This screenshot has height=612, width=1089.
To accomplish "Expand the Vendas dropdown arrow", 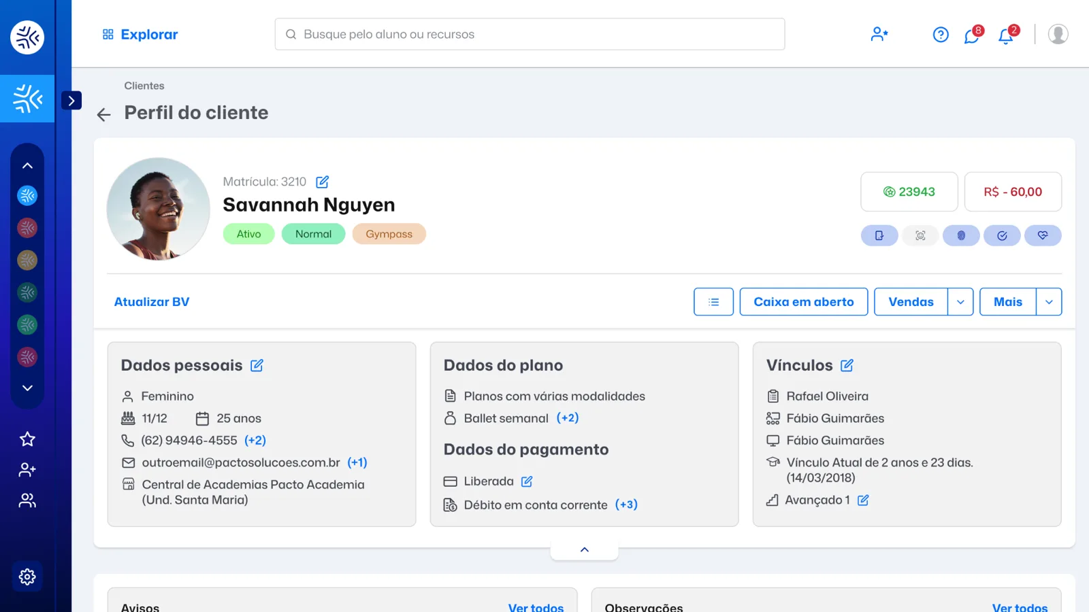I will 960,302.
